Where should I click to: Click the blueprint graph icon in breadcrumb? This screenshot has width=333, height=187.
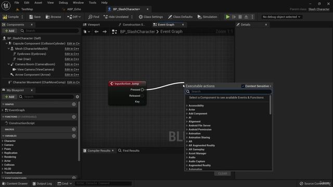[114, 32]
